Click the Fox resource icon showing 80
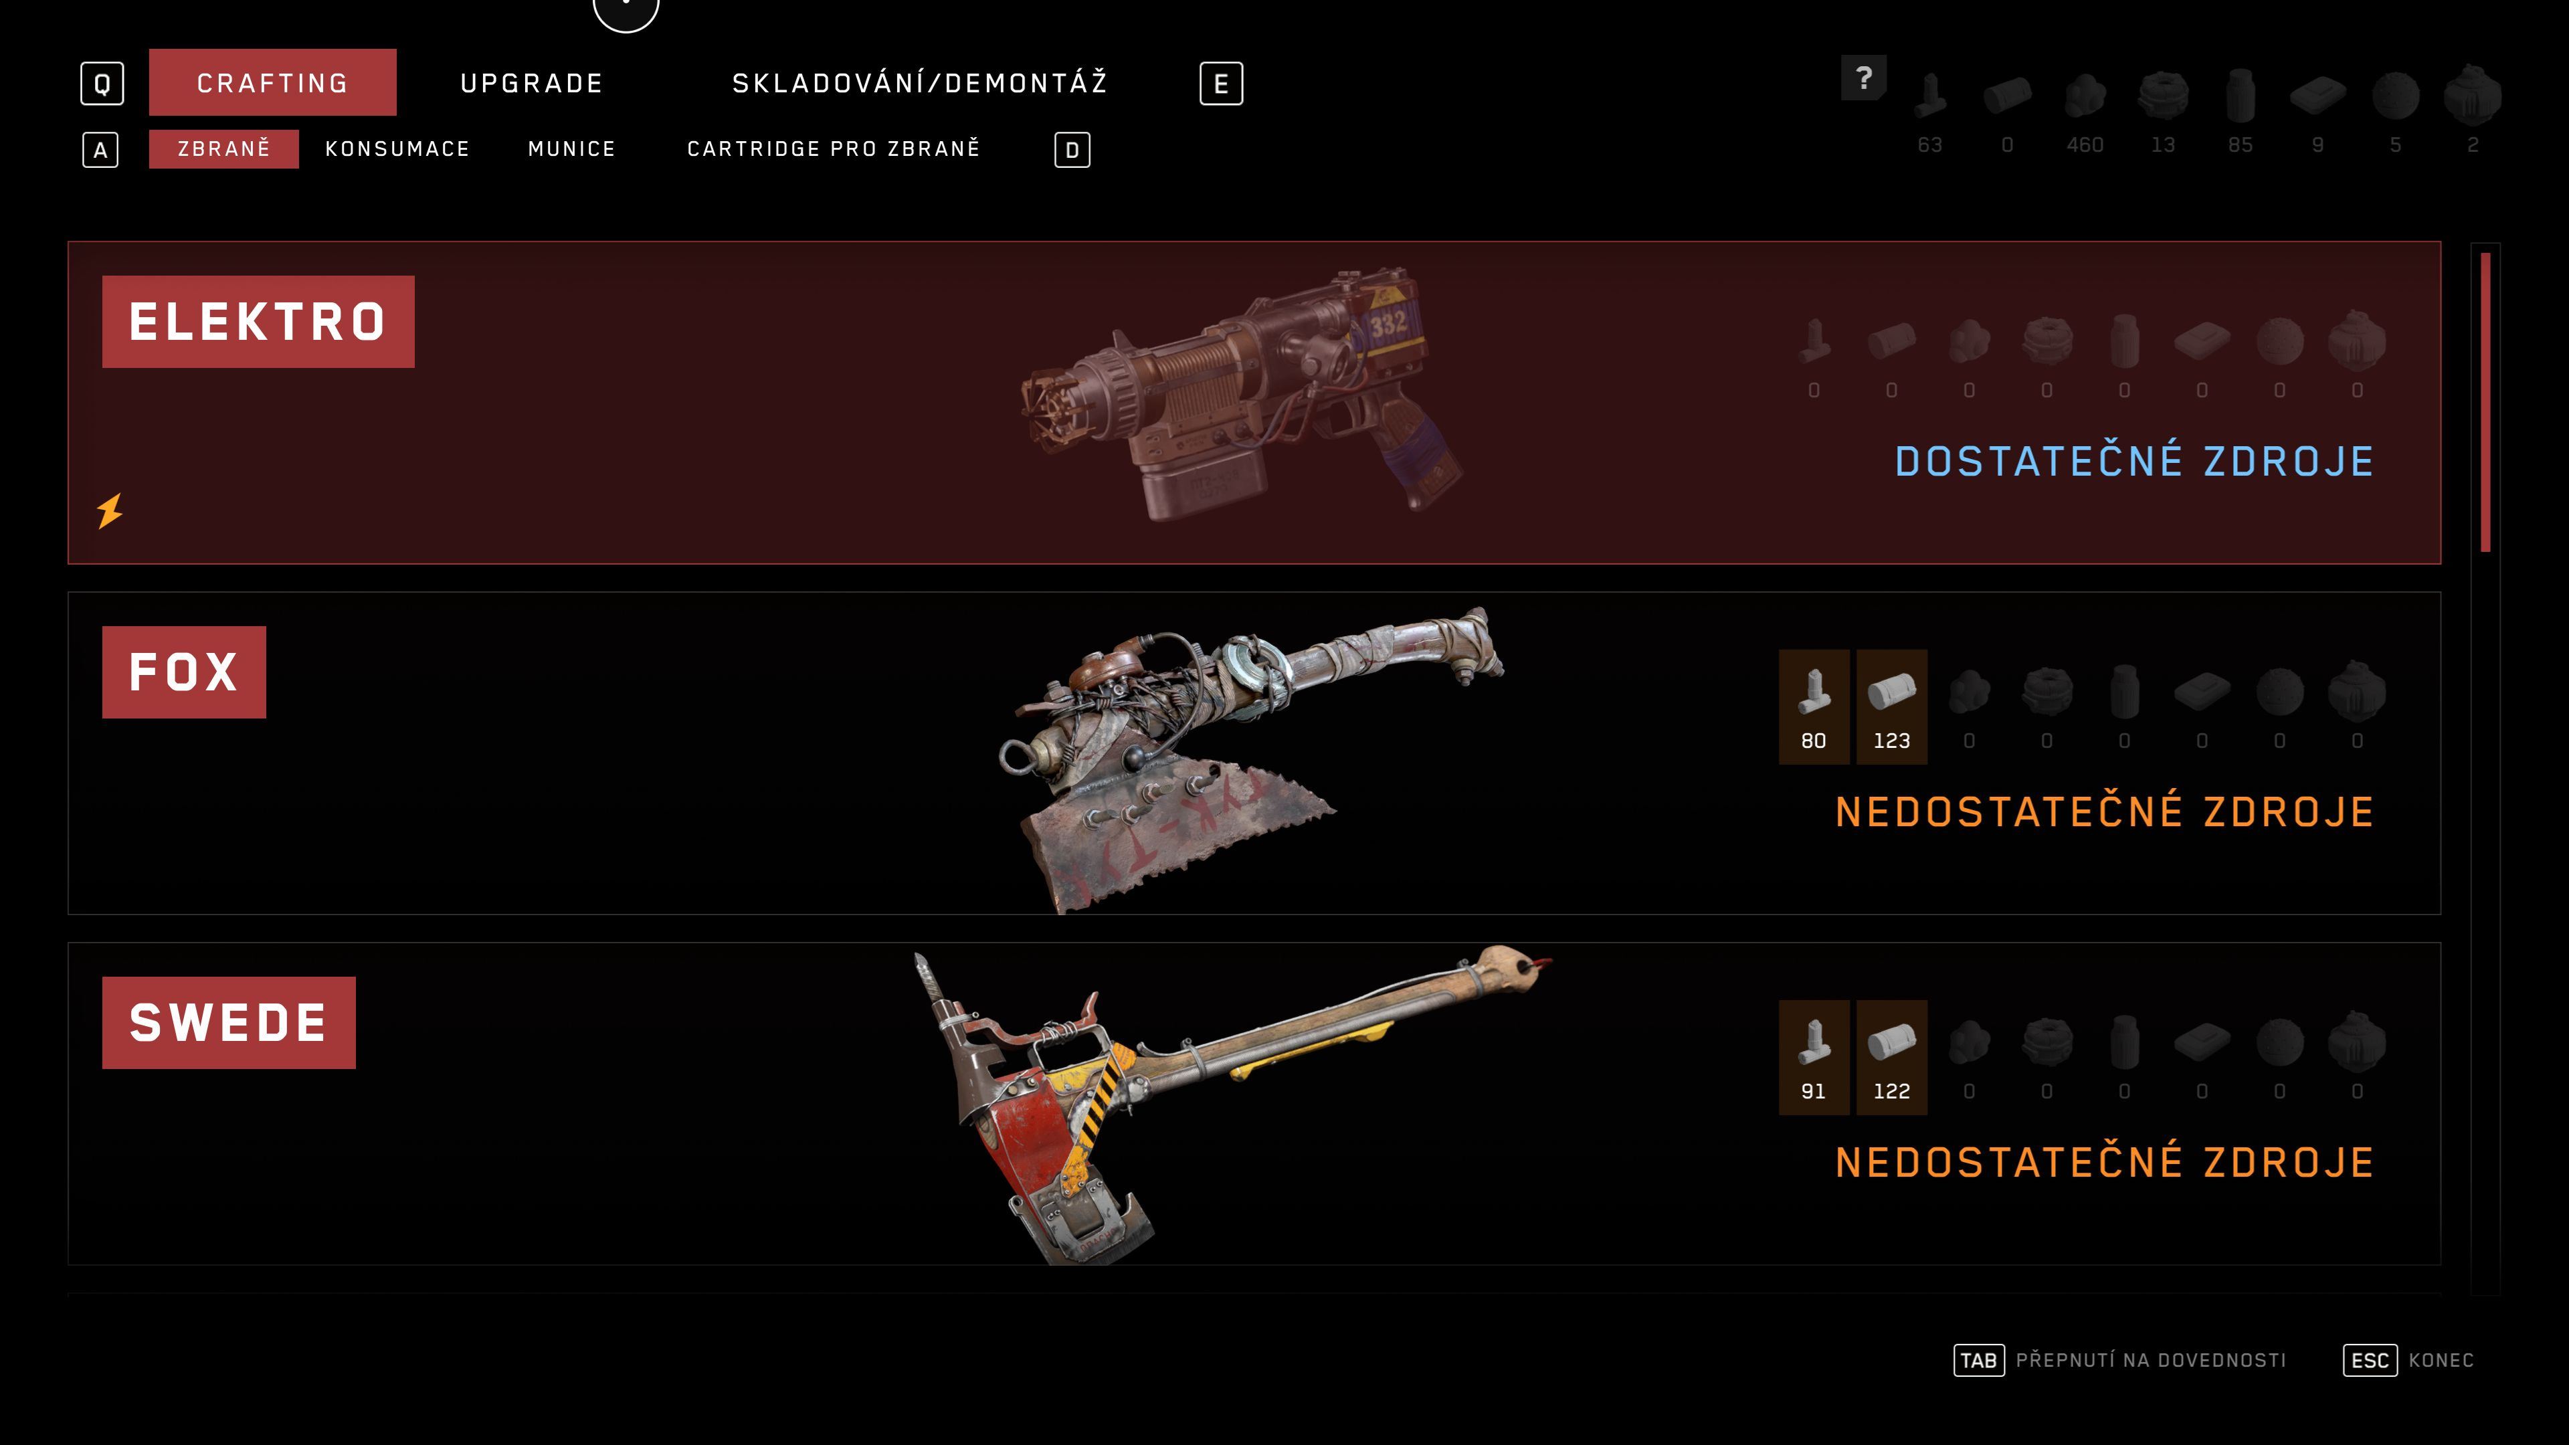The image size is (2569, 1445). [x=1813, y=707]
